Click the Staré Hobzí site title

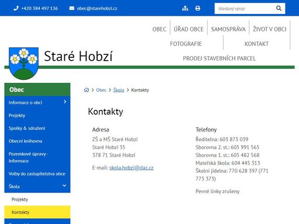coord(78,56)
